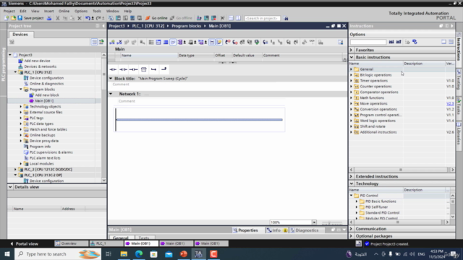463x260 pixels.
Task: Collapse the PLC_1 [CPU 312] node
Action: 15,72
